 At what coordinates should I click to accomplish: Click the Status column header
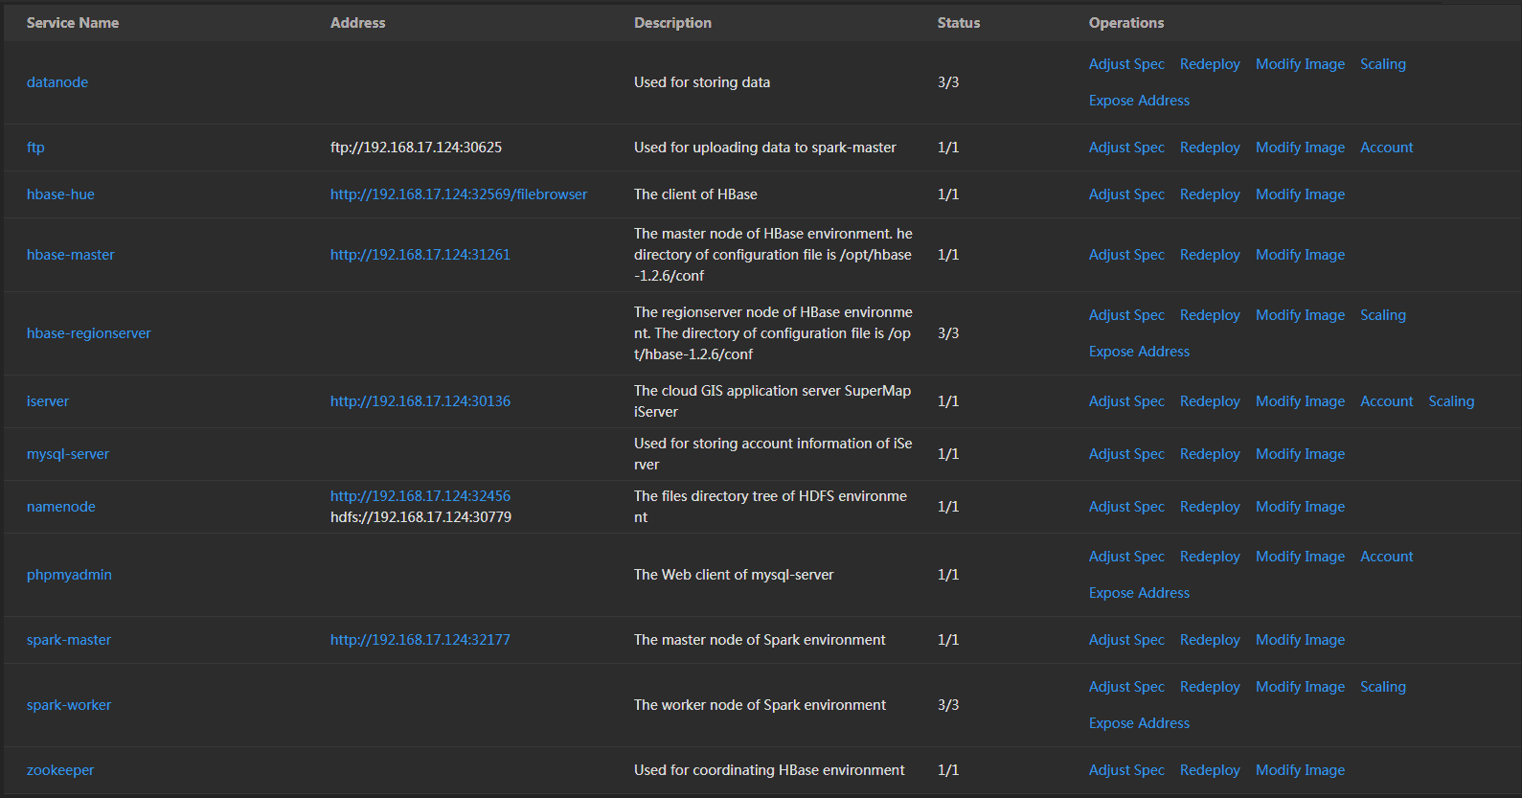click(958, 23)
